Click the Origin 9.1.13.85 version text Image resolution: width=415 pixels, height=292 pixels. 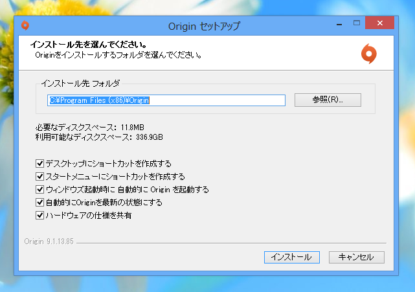pyautogui.click(x=49, y=241)
